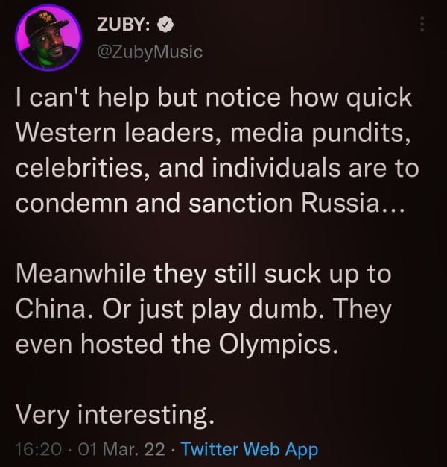Open ZUBY's round profile picture
This screenshot has width=447, height=467.
click(48, 37)
